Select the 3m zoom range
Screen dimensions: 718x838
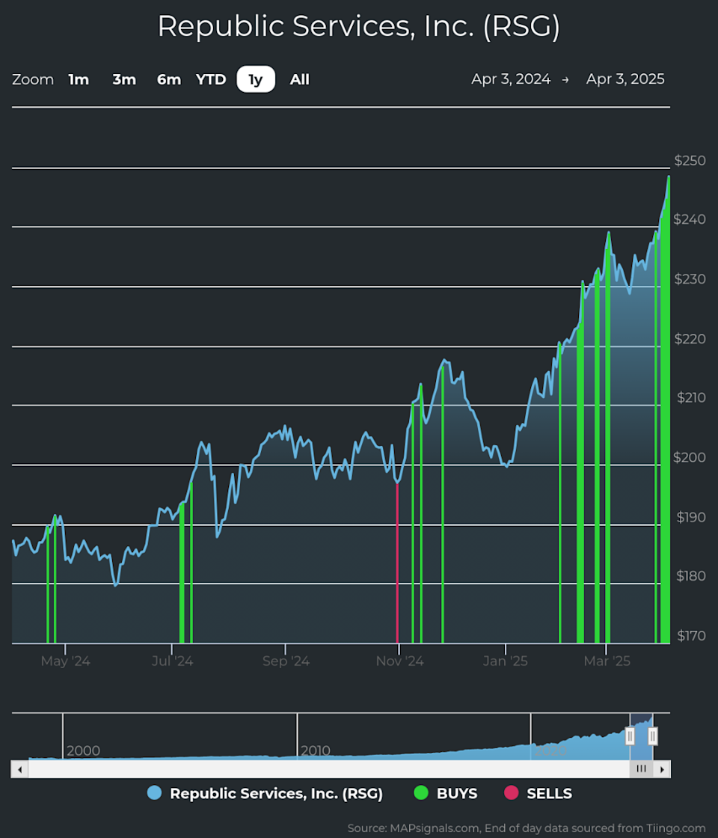click(124, 79)
